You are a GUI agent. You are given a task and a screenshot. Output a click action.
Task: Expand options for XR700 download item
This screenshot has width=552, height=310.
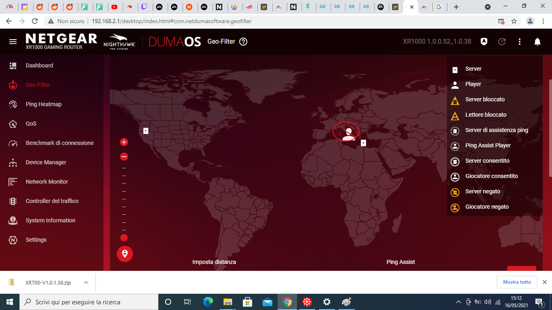pyautogui.click(x=86, y=282)
